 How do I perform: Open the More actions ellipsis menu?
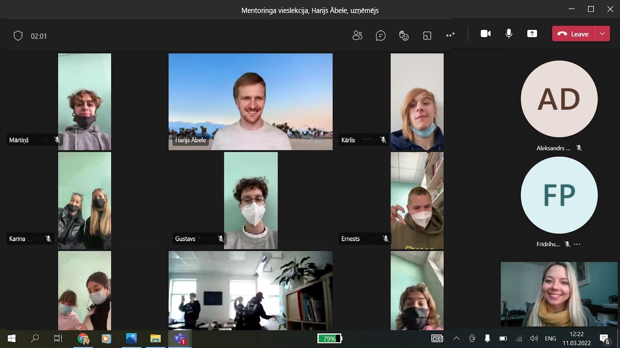(x=450, y=35)
